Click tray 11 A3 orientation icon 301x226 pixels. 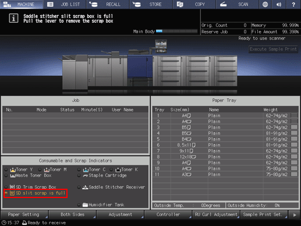[189, 175]
